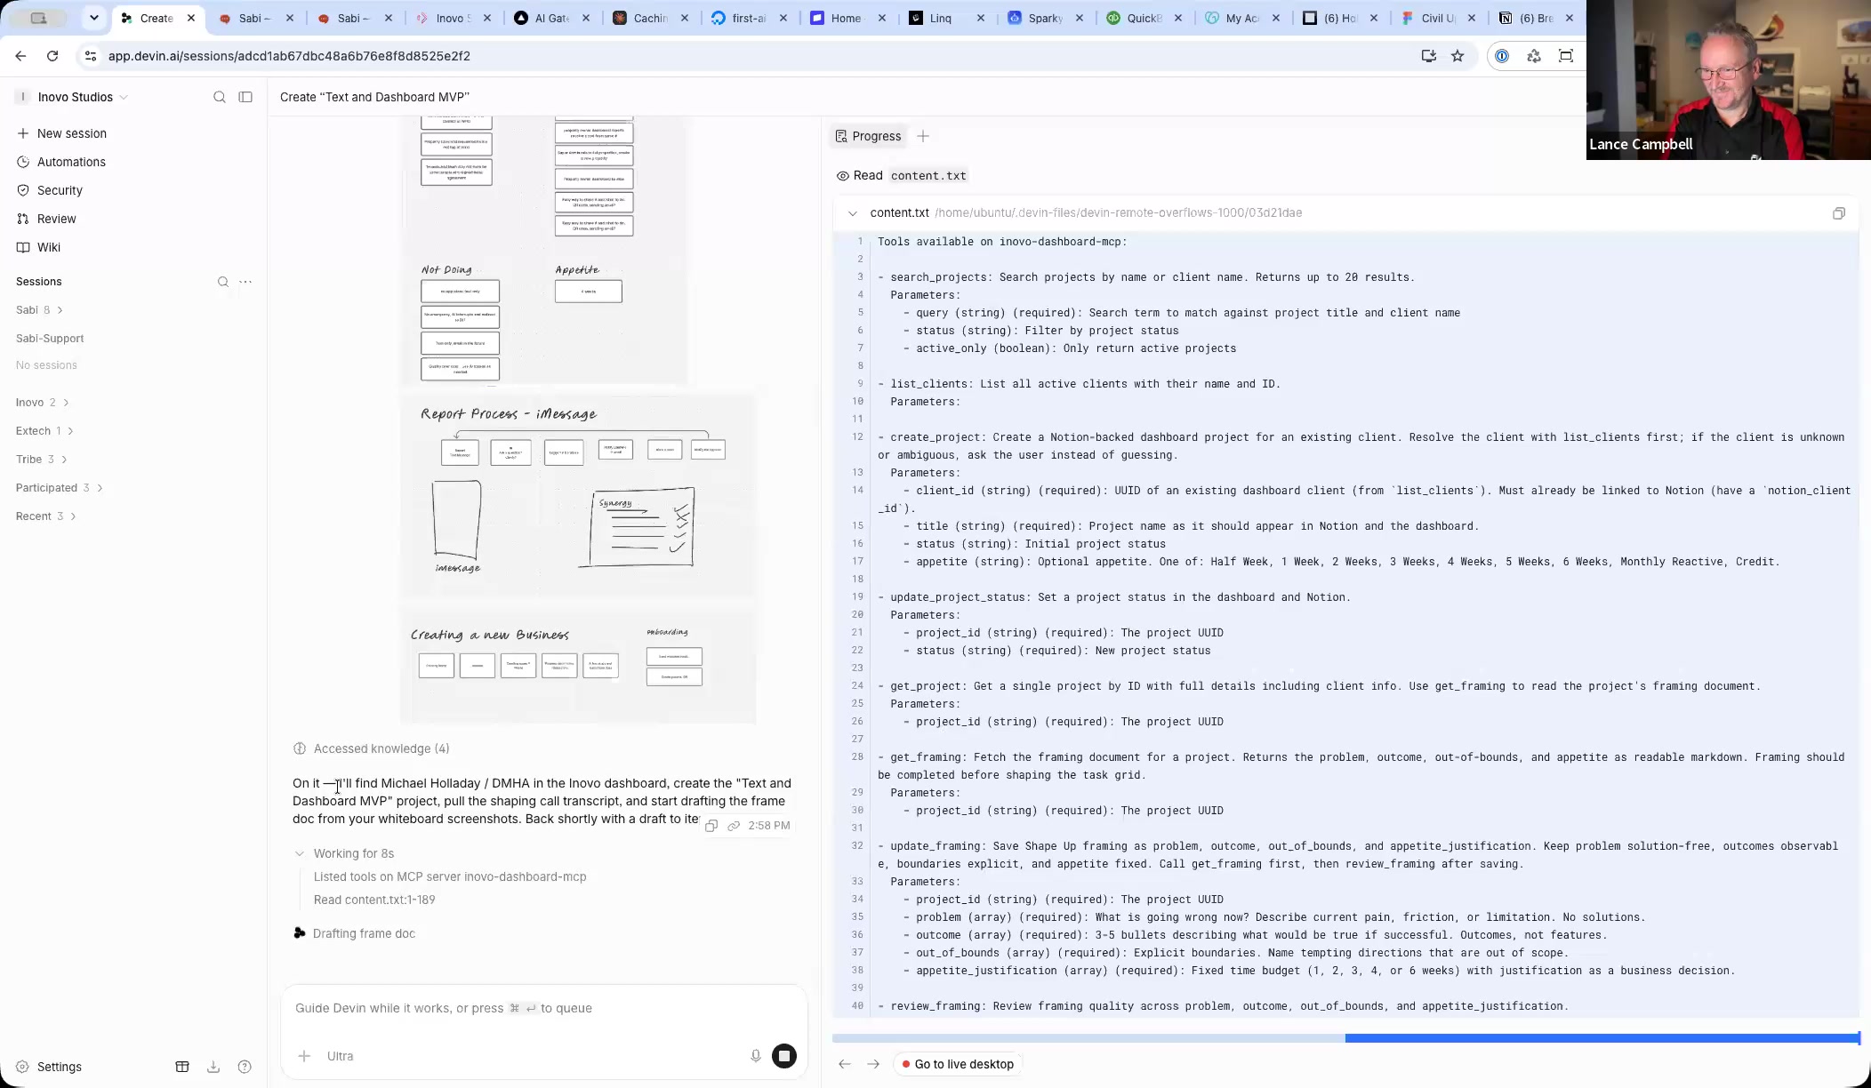Switch to the QuickB browser tab
This screenshot has width=1871, height=1088.
coord(1144,18)
